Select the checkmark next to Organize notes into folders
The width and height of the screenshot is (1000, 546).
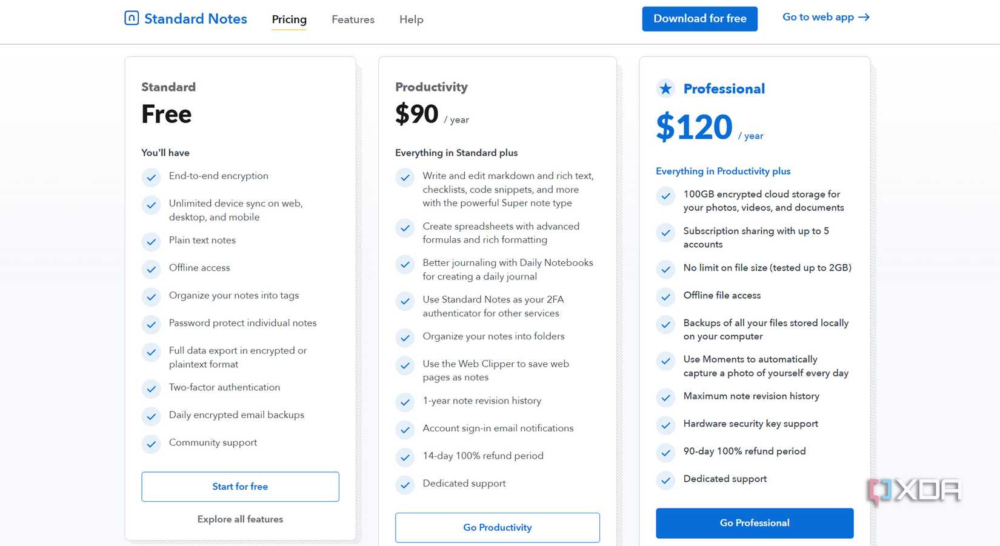(405, 338)
